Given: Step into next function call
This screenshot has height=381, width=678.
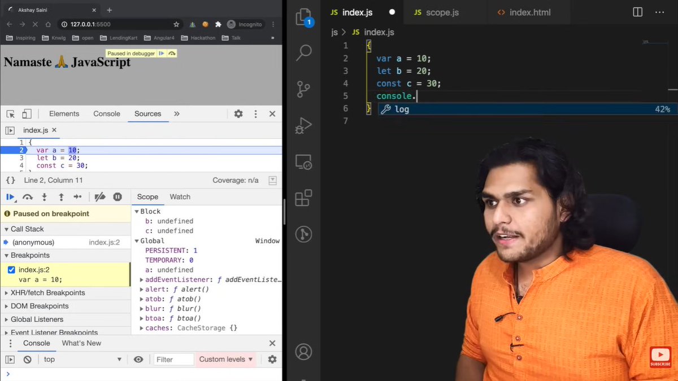Looking at the screenshot, I should pos(44,197).
